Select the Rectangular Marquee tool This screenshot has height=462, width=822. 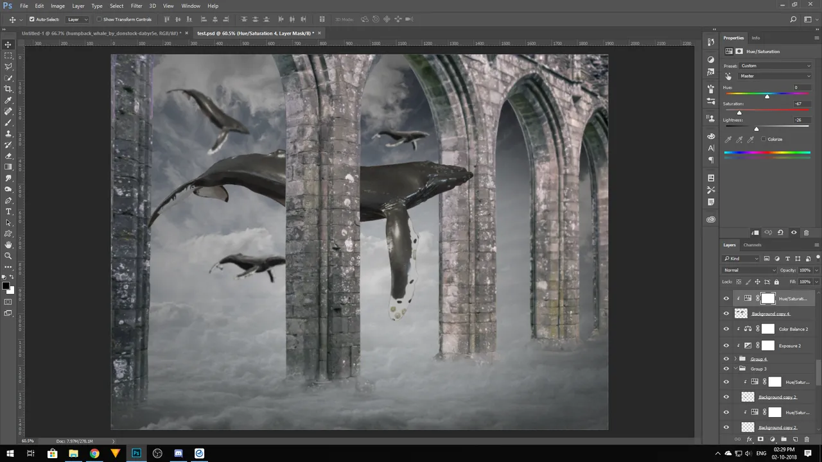pos(8,56)
